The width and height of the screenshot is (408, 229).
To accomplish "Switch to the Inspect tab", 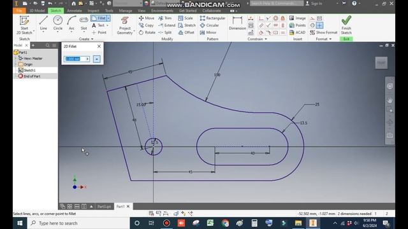I will [x=93, y=11].
